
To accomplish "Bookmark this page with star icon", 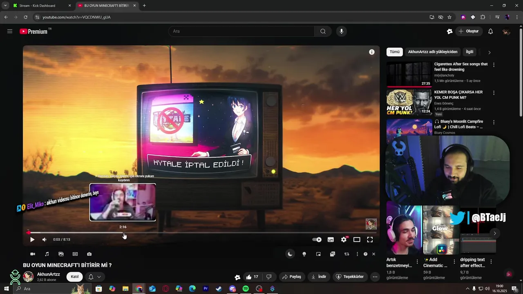I will point(449,17).
